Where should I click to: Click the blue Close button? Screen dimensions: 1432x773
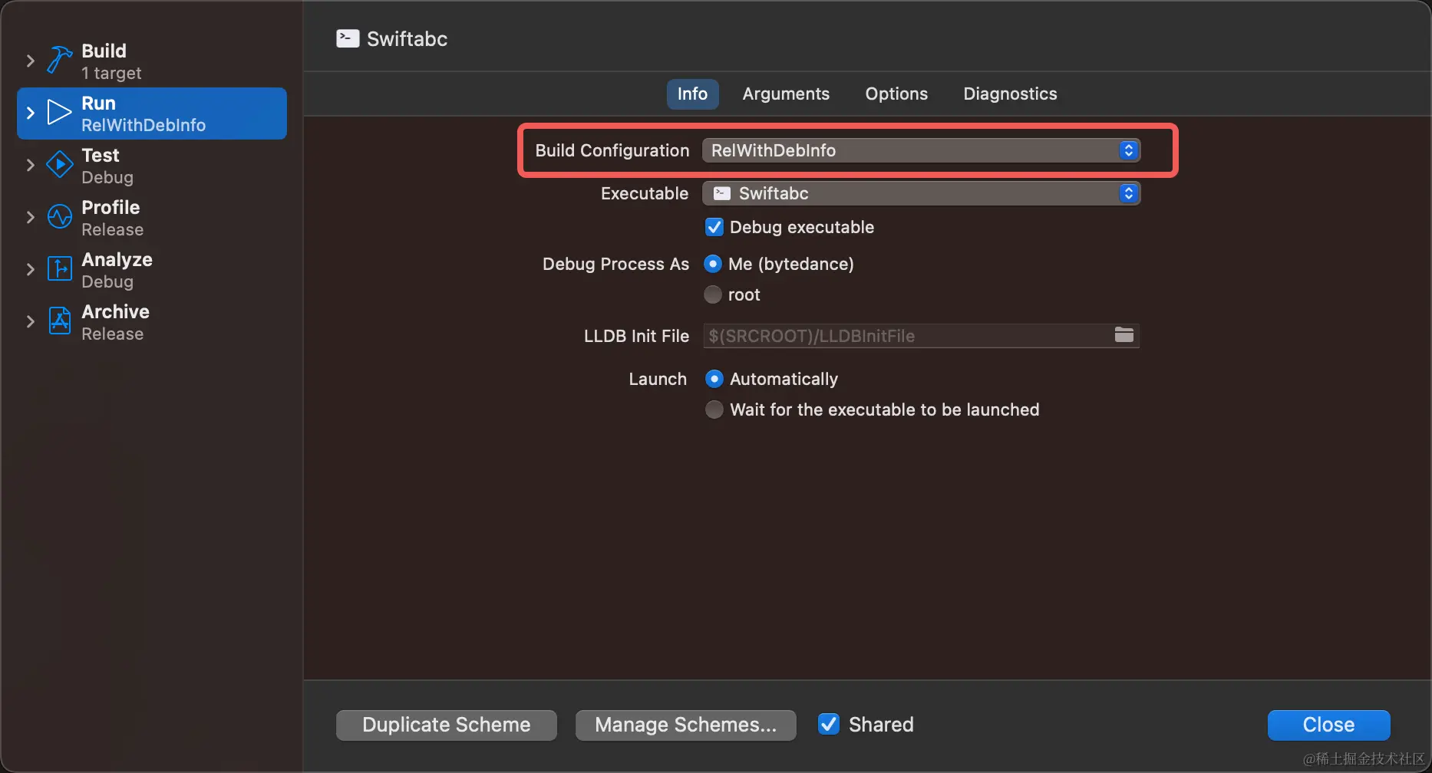coord(1328,725)
